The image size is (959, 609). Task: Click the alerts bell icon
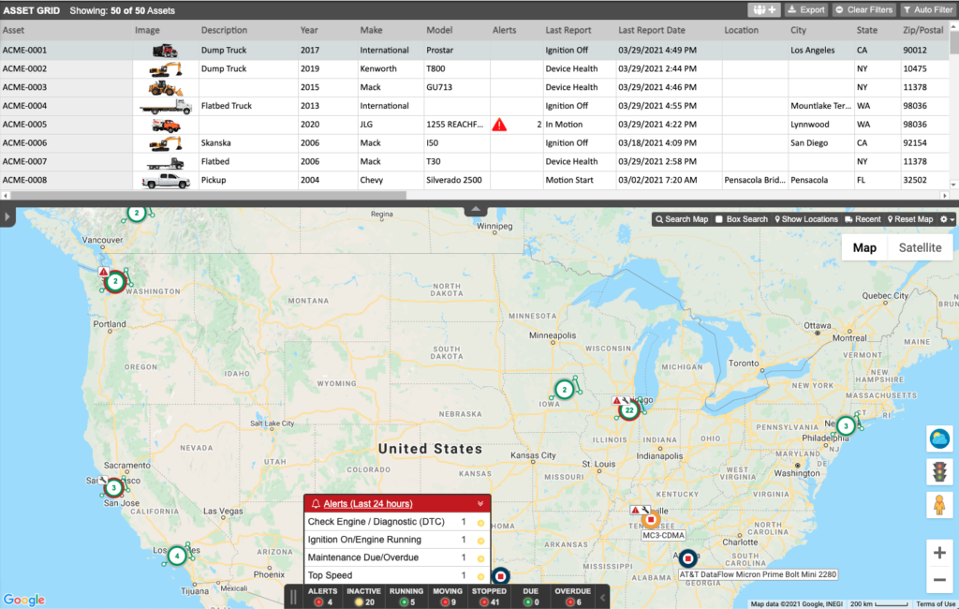pos(316,504)
